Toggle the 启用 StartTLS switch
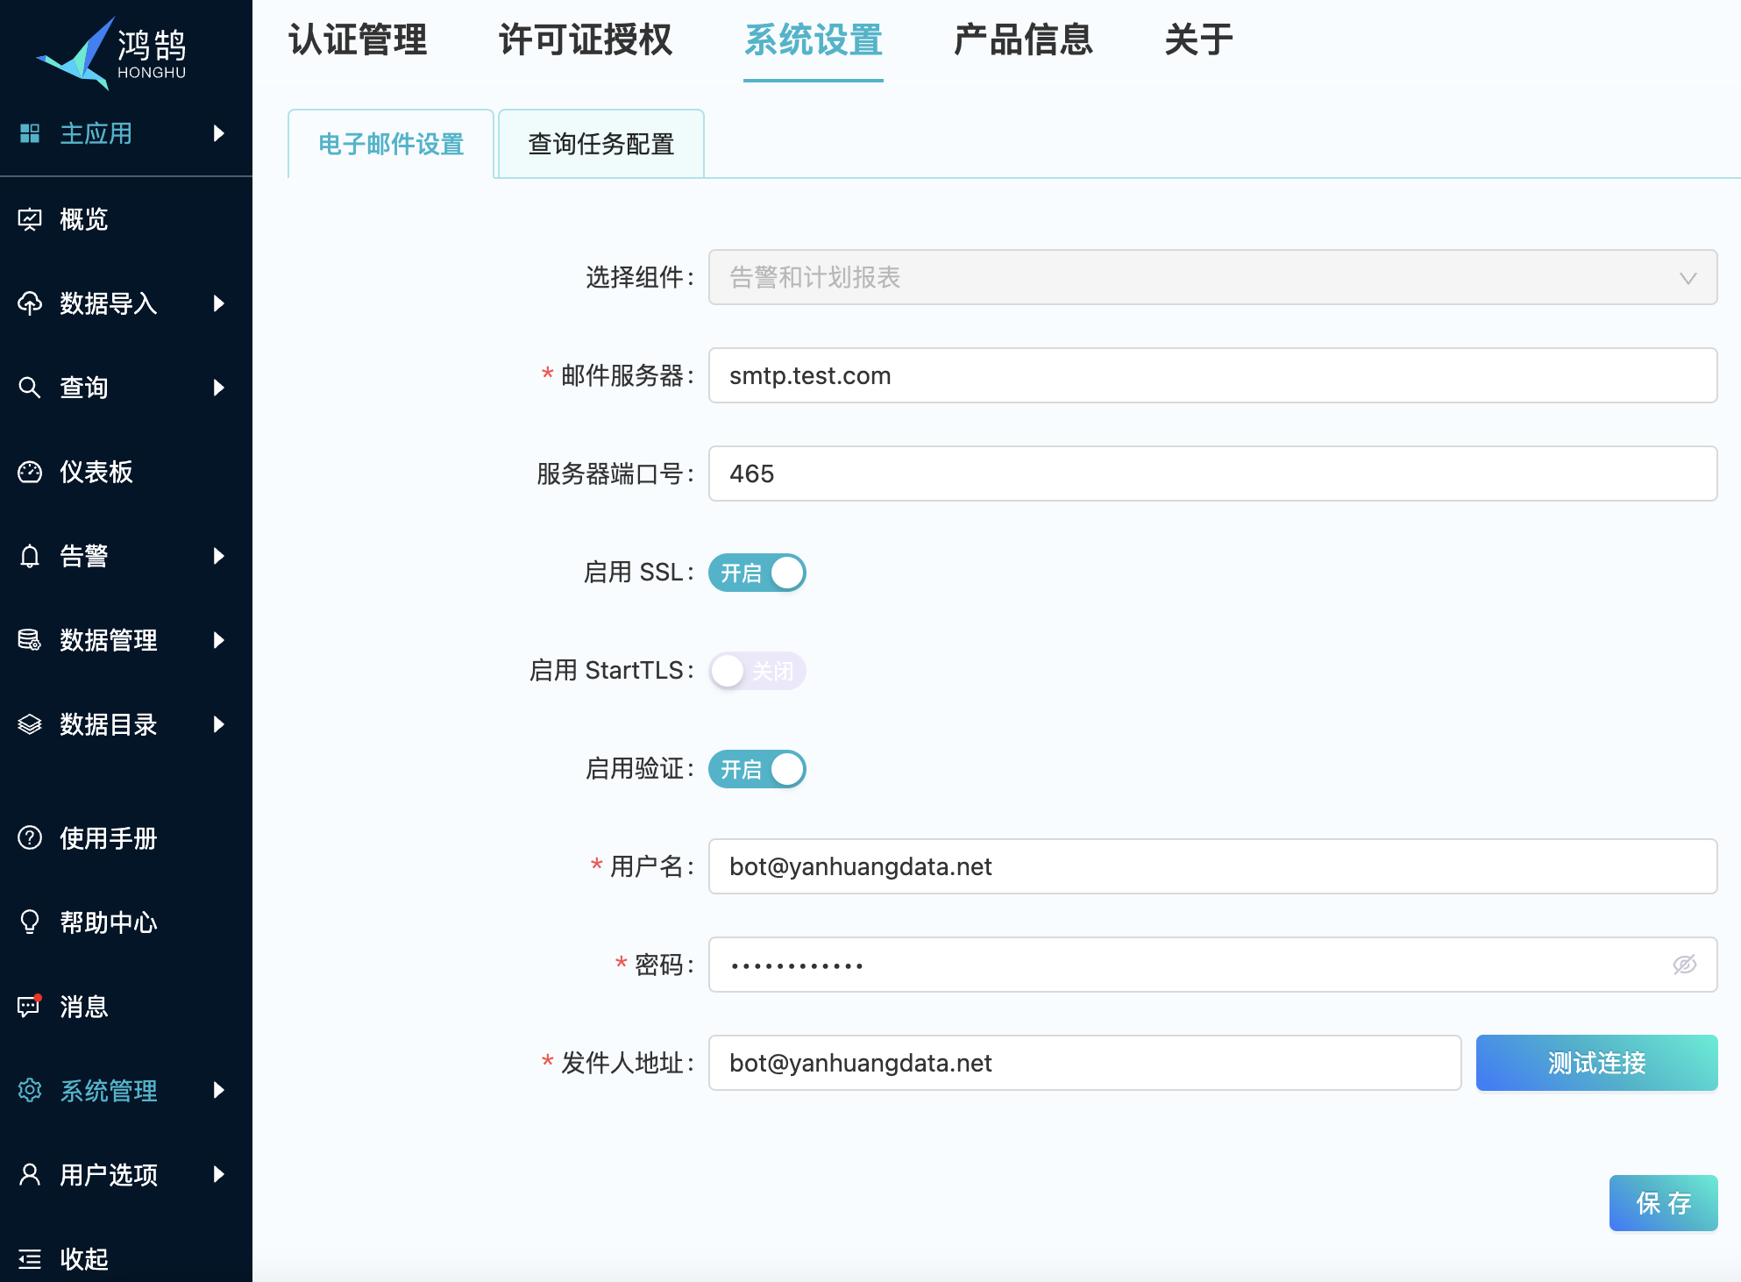Image resolution: width=1741 pixels, height=1282 pixels. click(757, 671)
